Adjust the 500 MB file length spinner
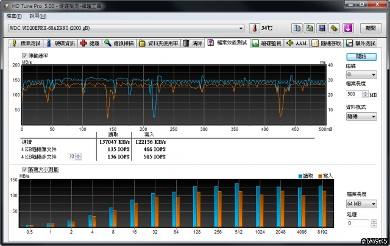Screen dimensions: 390x246 click(x=366, y=94)
